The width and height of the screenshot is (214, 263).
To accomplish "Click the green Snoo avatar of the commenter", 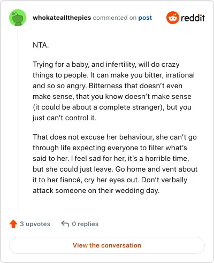I will tap(18, 18).
